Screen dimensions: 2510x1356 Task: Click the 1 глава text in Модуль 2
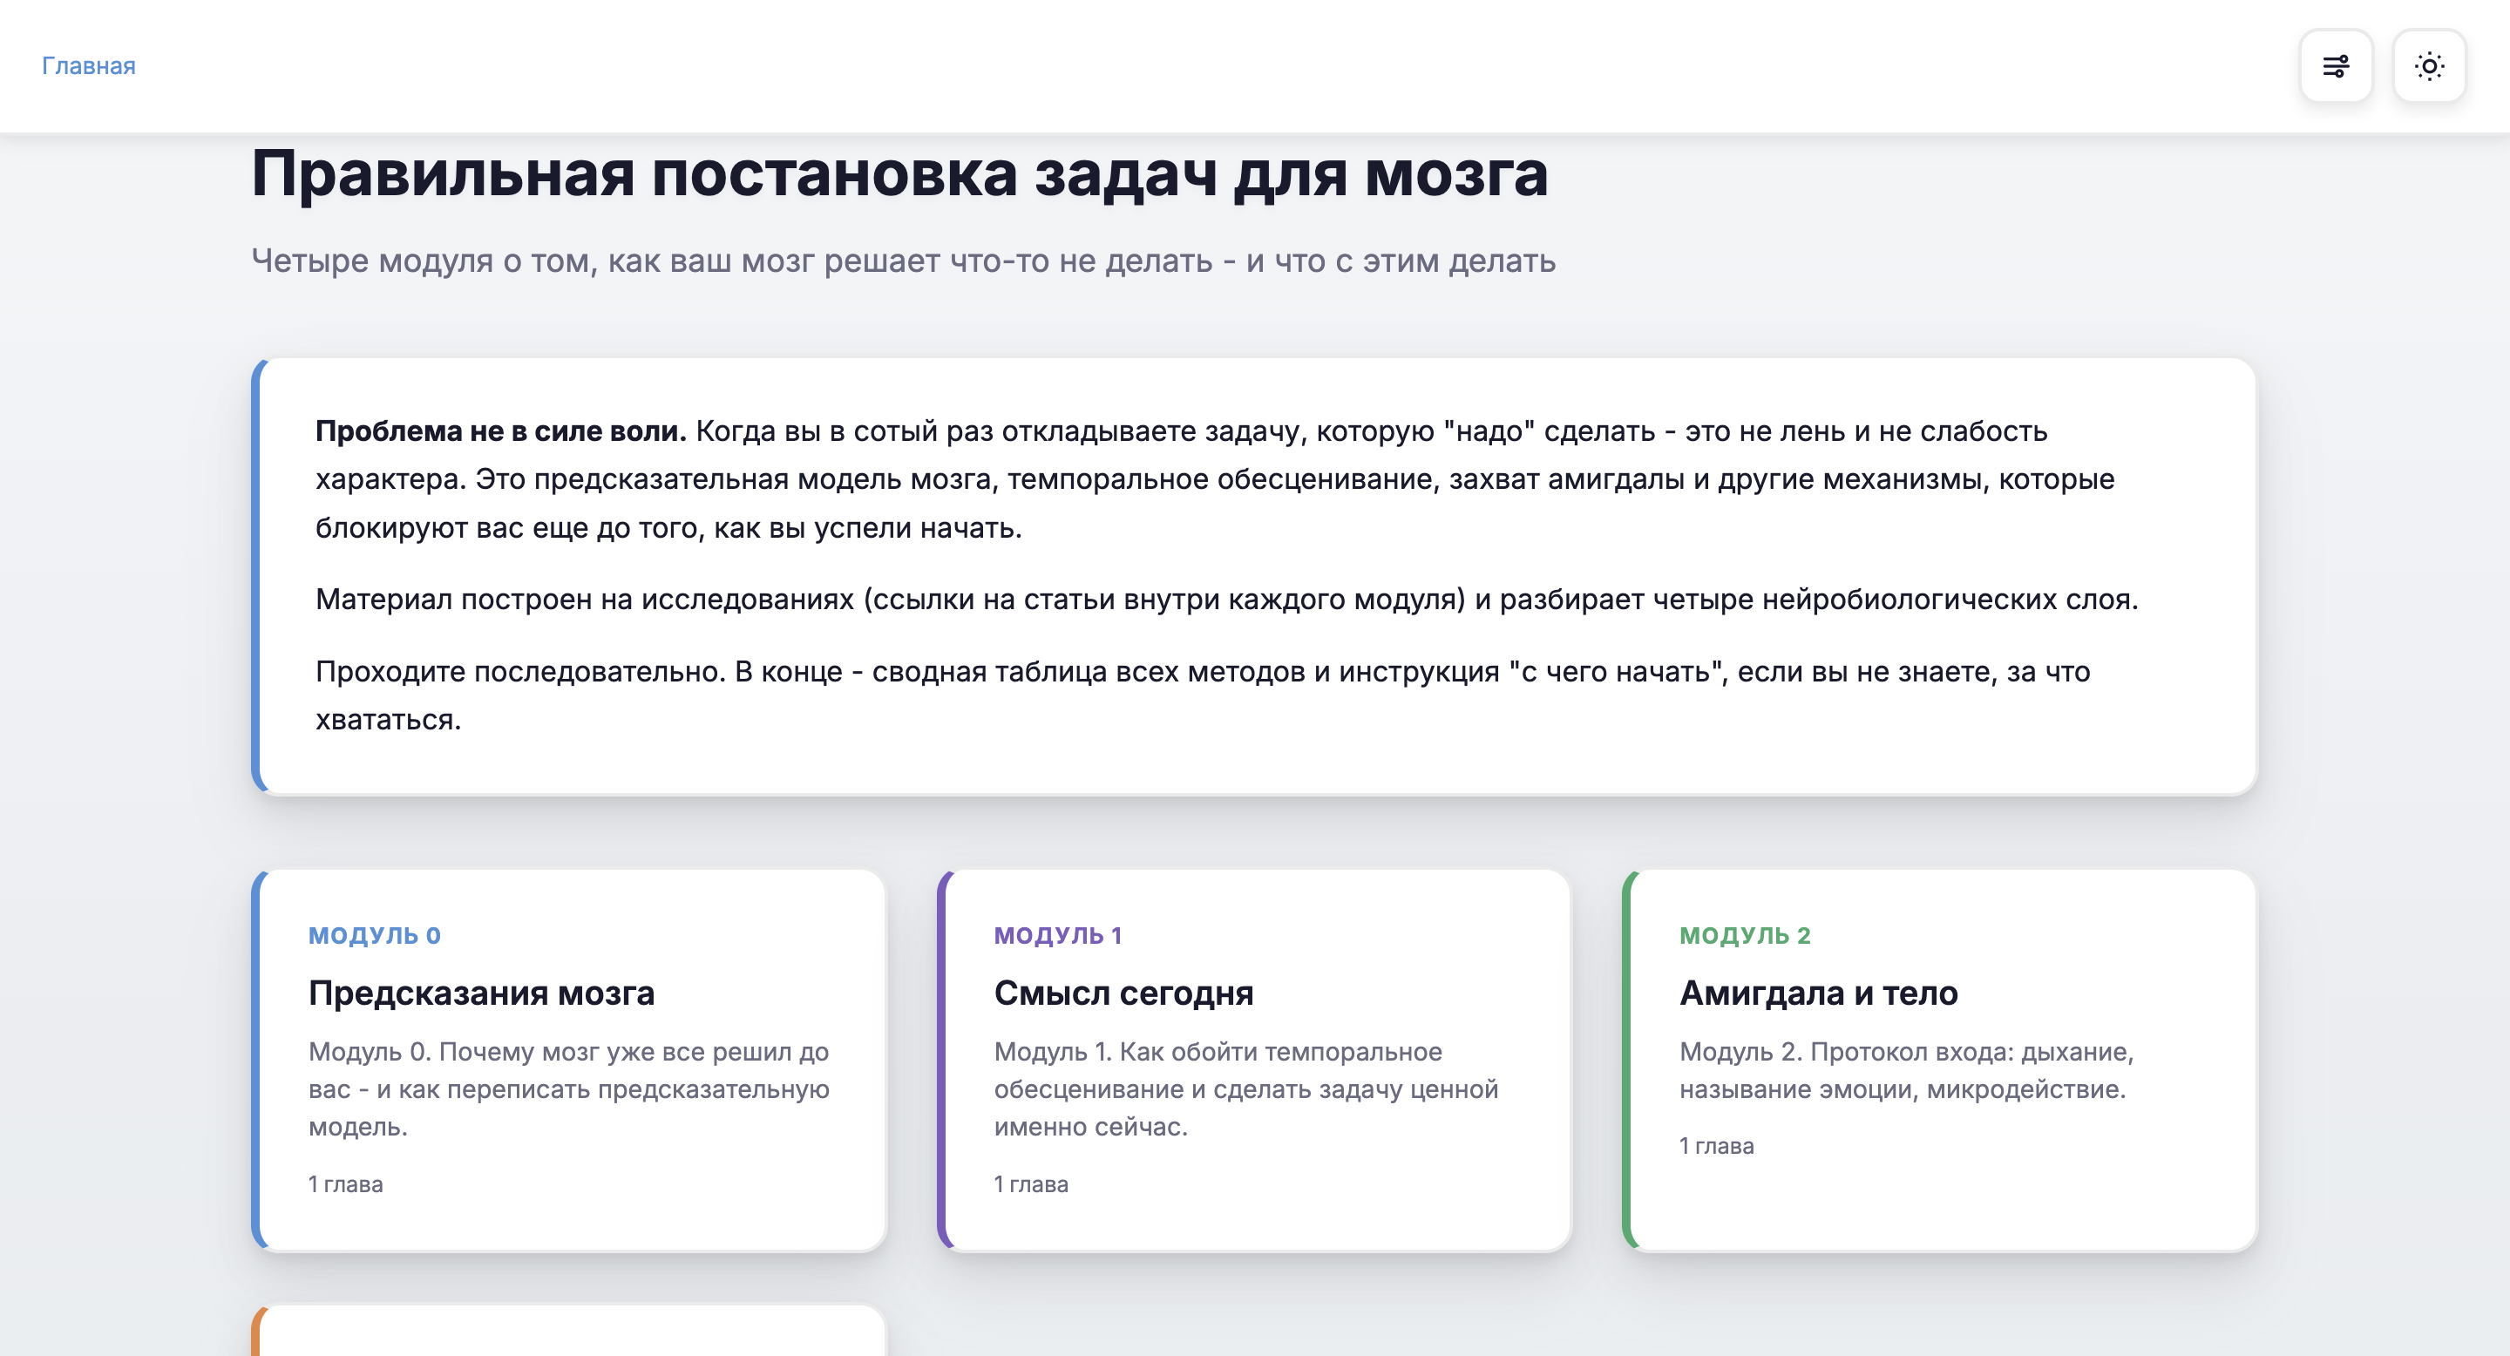tap(1717, 1147)
